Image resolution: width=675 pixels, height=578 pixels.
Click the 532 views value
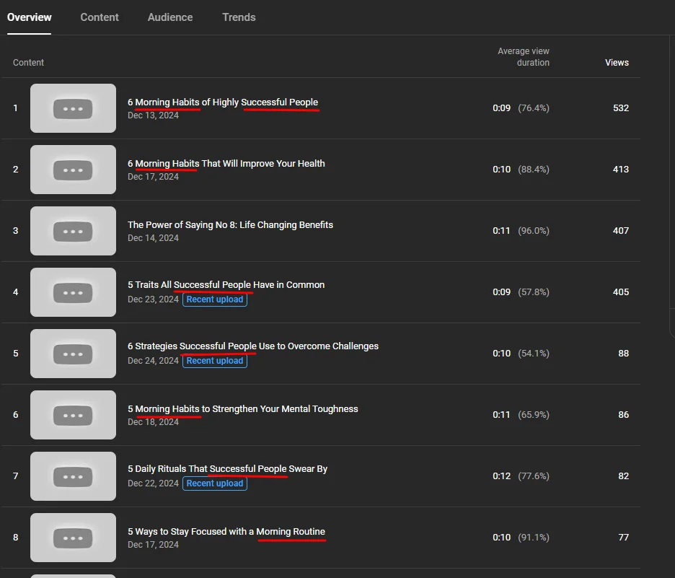(x=621, y=108)
